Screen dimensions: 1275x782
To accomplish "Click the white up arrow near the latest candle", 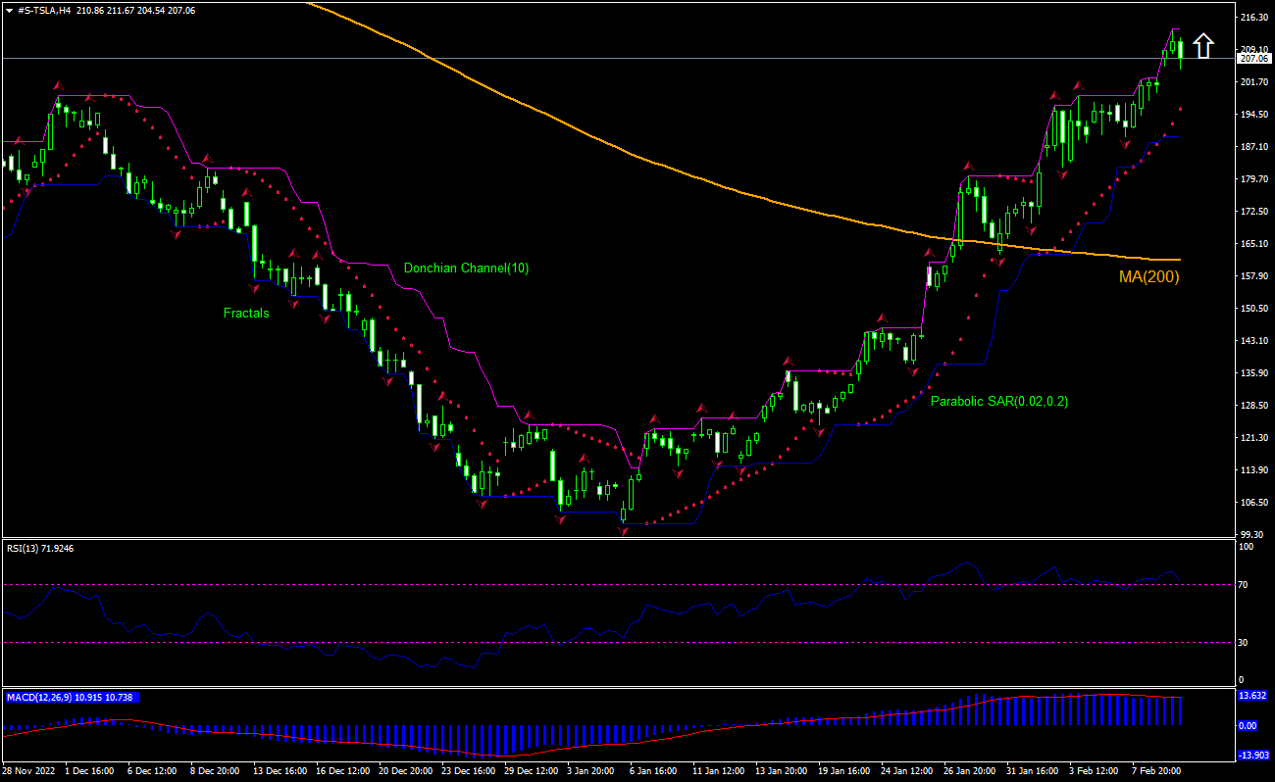I will pyautogui.click(x=1203, y=46).
